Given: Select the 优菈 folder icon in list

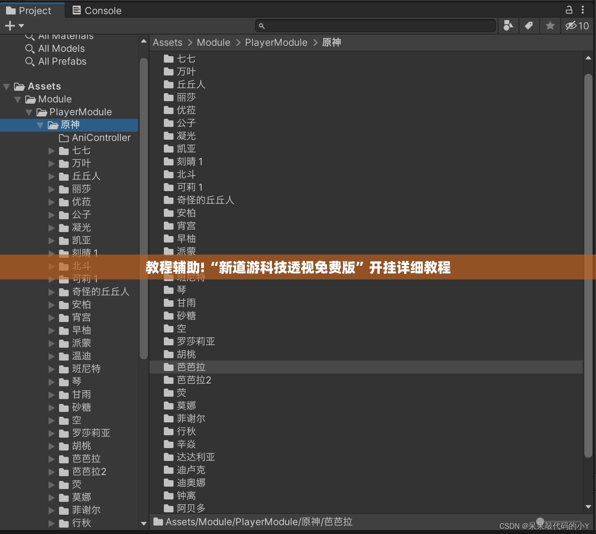Looking at the screenshot, I should pos(169,110).
